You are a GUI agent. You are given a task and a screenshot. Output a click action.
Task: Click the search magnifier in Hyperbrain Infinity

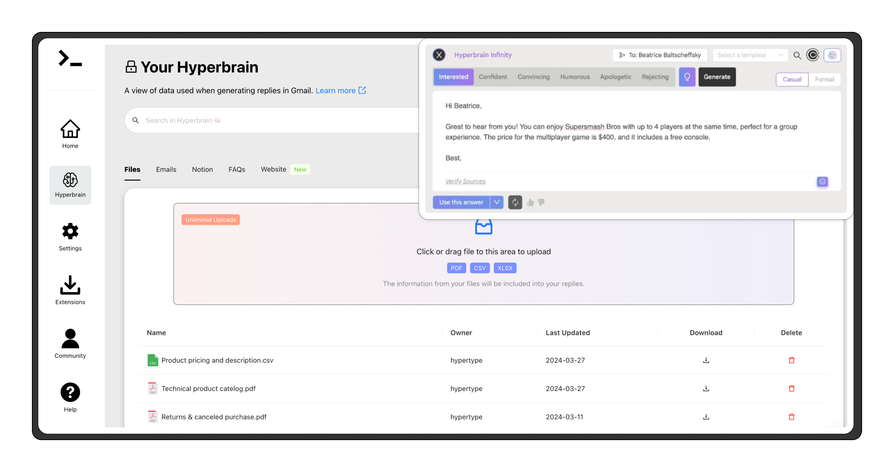click(x=797, y=55)
